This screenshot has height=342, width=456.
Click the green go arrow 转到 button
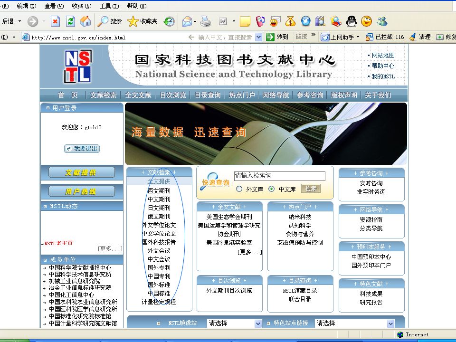click(x=277, y=37)
